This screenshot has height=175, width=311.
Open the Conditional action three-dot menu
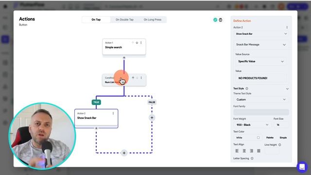coord(141,78)
